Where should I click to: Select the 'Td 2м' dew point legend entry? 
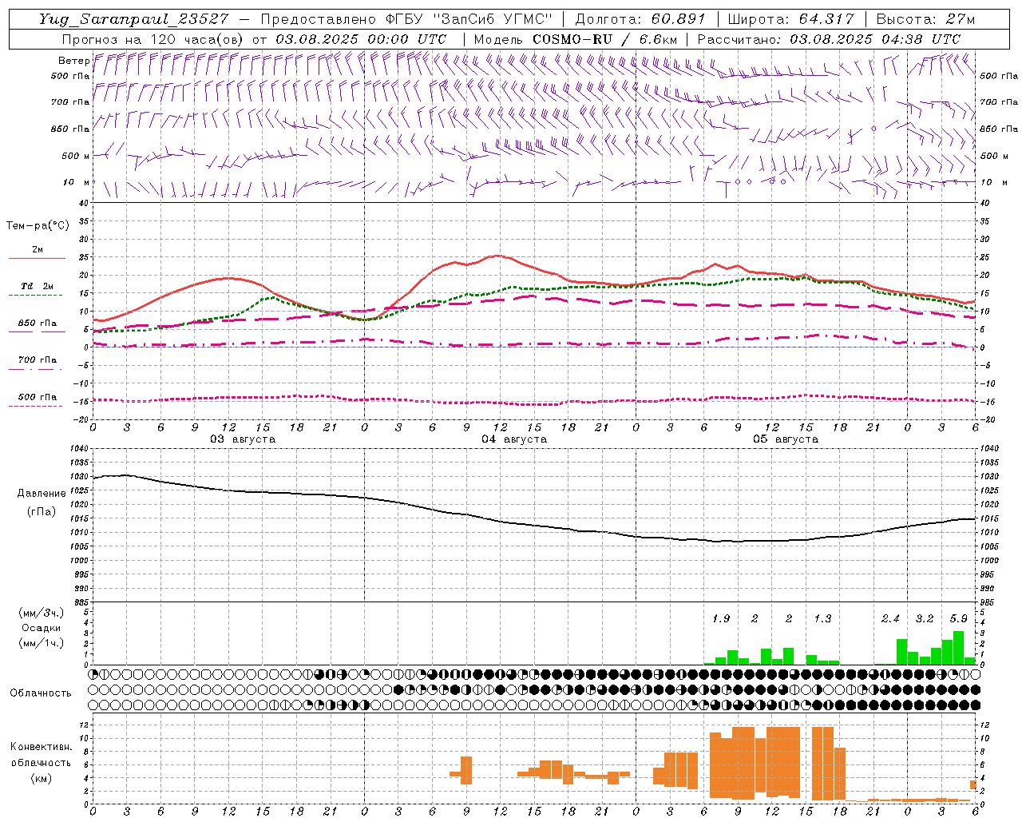click(x=38, y=286)
